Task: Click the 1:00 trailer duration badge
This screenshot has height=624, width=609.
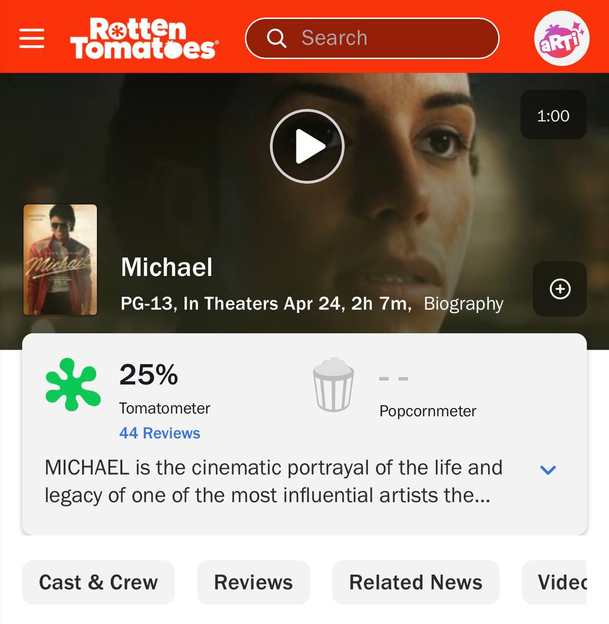Action: 553,116
